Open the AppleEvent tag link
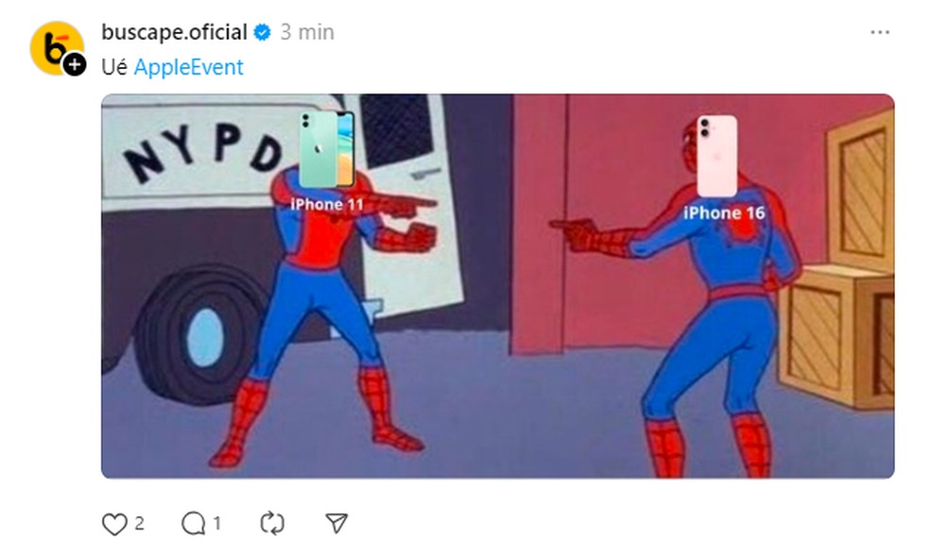 pyautogui.click(x=189, y=68)
